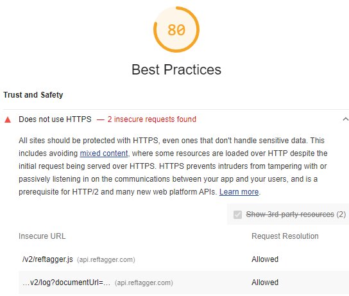Click the orange score gauge circle
The image size is (349, 296).
pyautogui.click(x=176, y=30)
